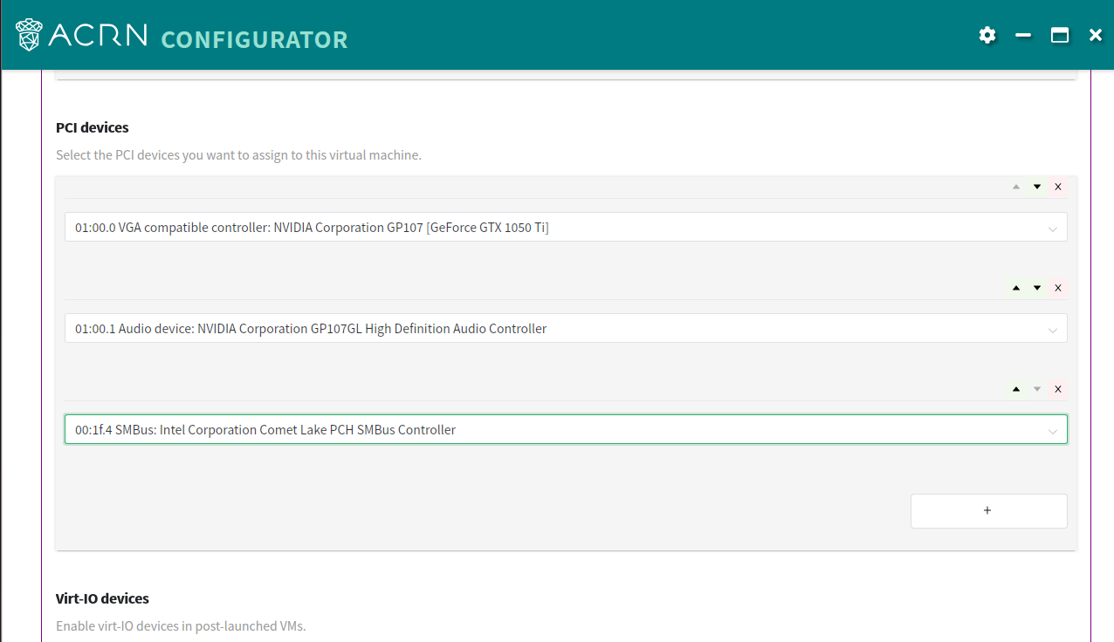Open the NVIDIA Audio device dropdown
1114x642 pixels.
tap(566, 328)
